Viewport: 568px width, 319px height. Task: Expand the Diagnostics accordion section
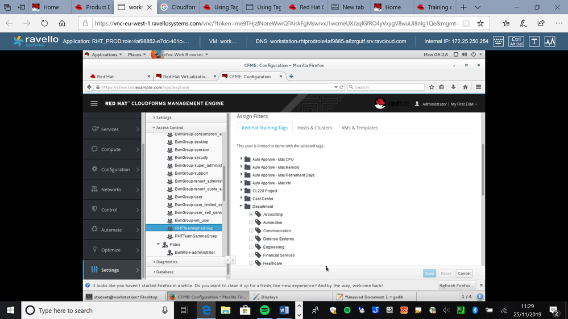tap(167, 262)
